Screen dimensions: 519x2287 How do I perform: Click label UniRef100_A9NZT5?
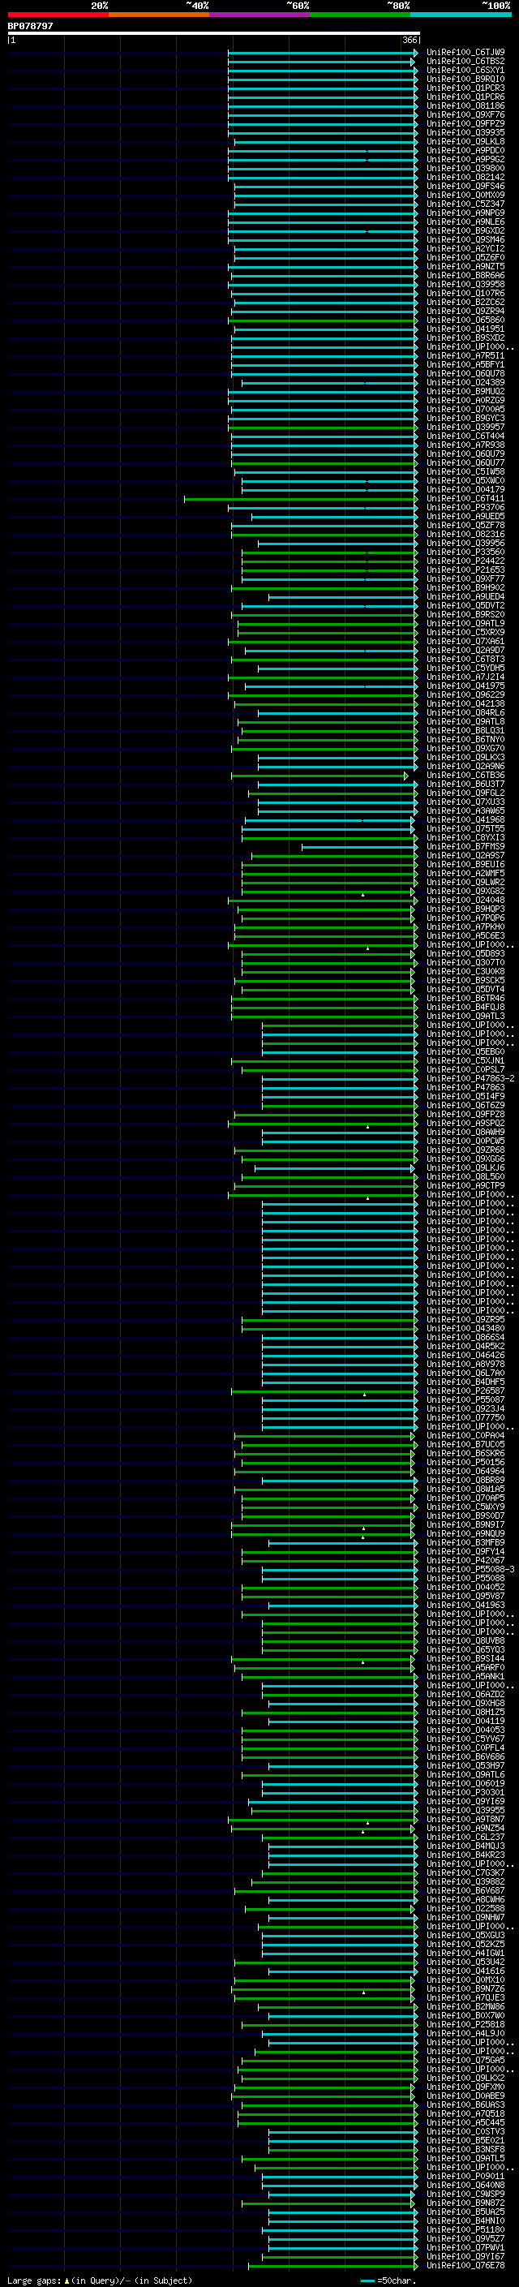pyautogui.click(x=465, y=266)
